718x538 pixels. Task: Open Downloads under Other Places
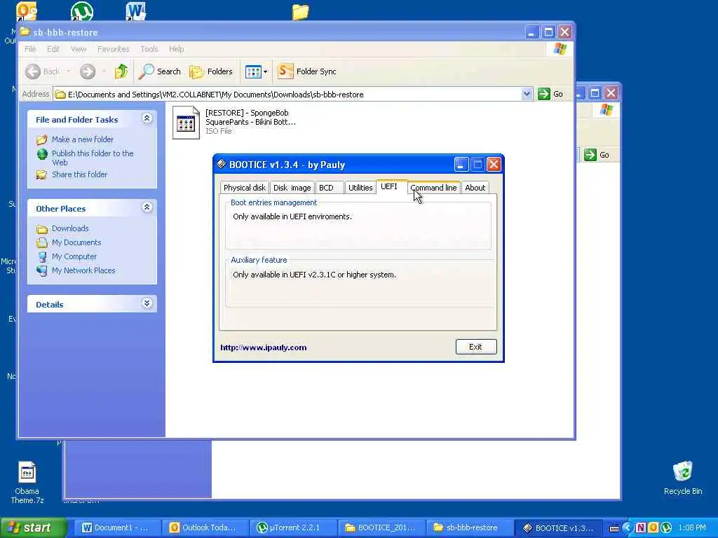pos(70,228)
